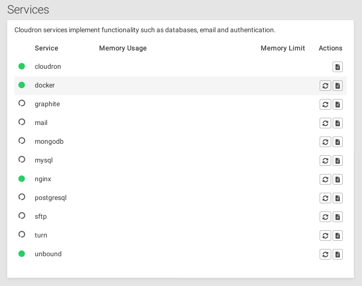Click the loading spinner beside mail
Image resolution: width=362 pixels, height=286 pixels.
pos(22,122)
